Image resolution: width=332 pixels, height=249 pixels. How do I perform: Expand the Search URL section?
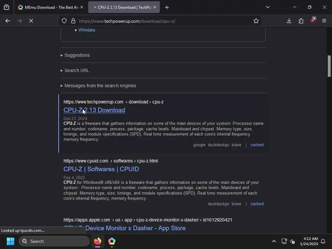pyautogui.click(x=77, y=70)
